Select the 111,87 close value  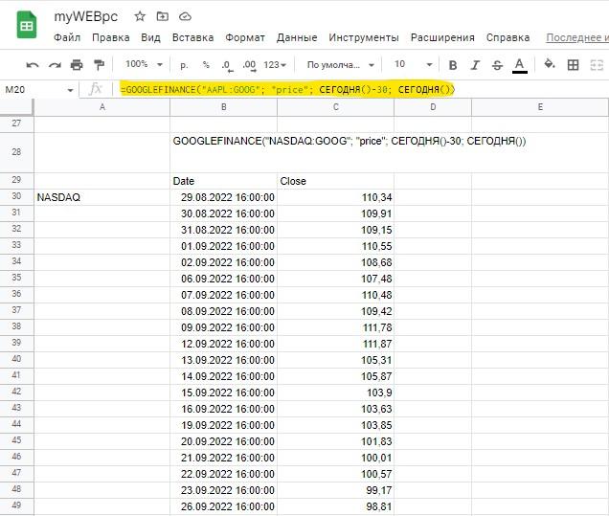[335, 344]
